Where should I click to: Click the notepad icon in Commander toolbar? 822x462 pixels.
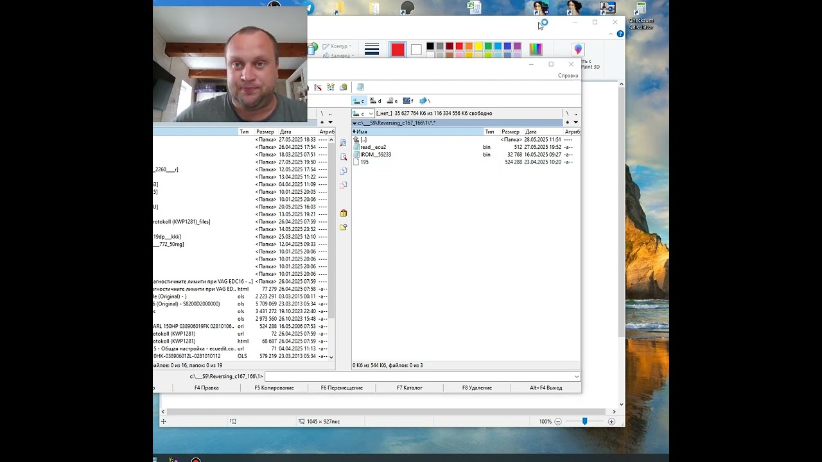tap(360, 87)
